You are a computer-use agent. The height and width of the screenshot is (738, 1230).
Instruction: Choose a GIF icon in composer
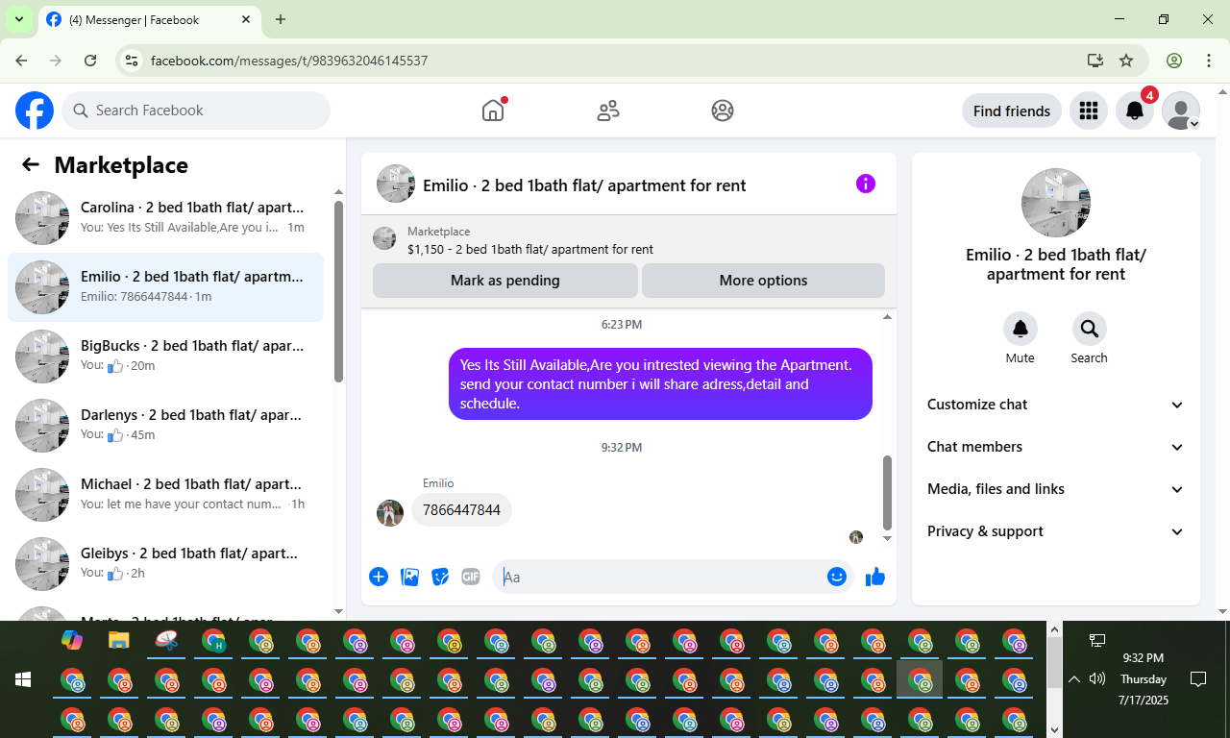[x=470, y=577]
